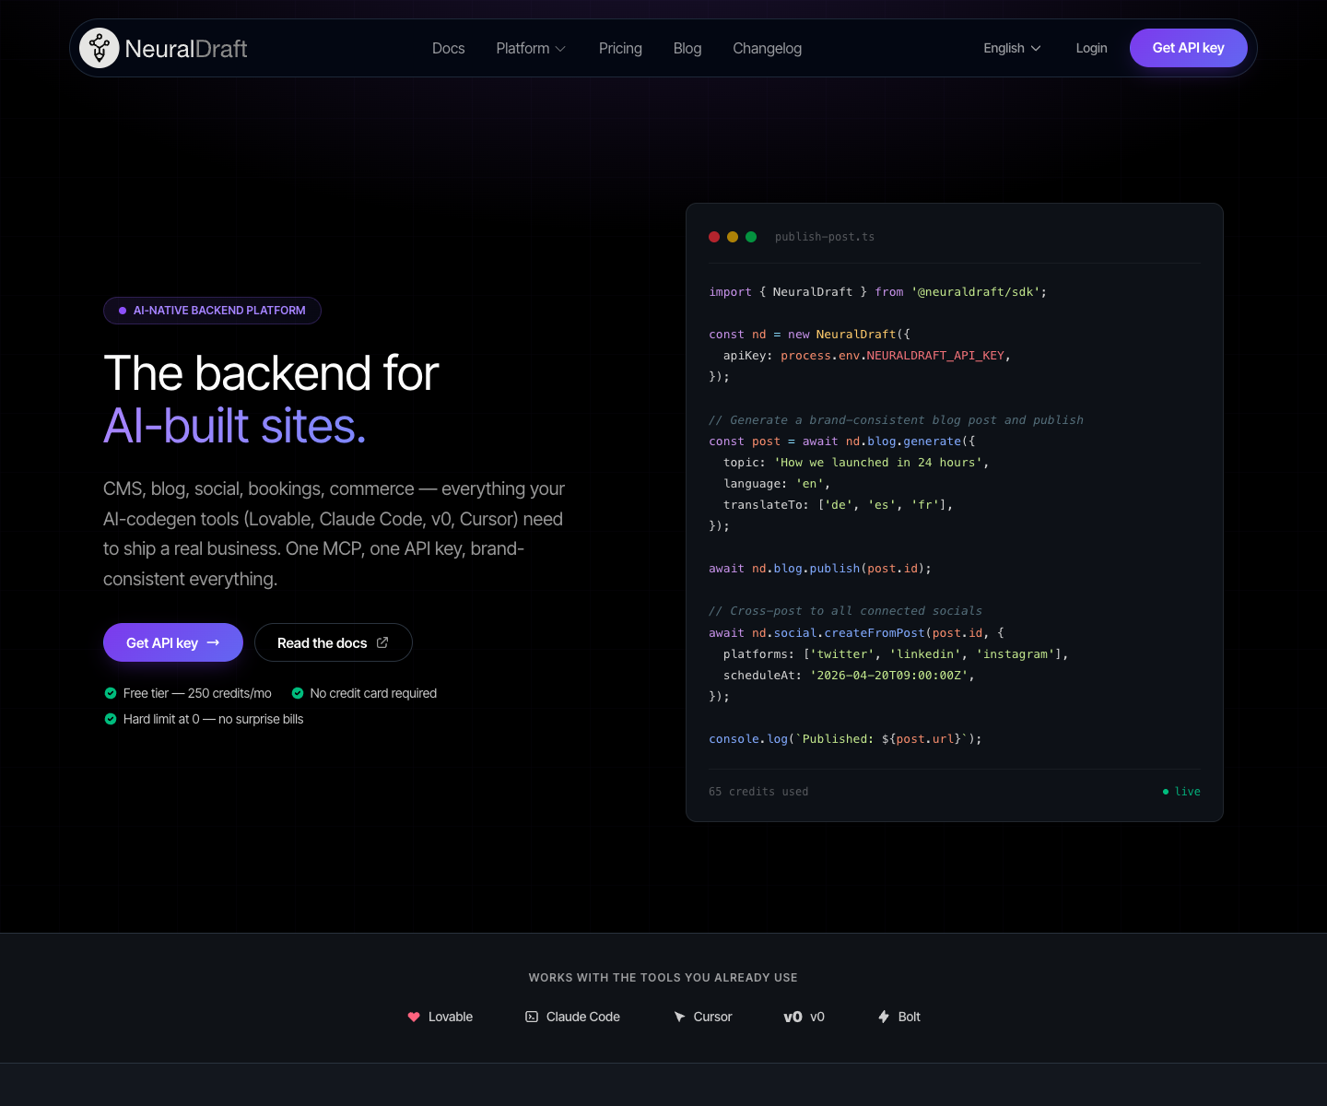
Task: Click the NeuralDraft logo icon
Action: [x=100, y=48]
